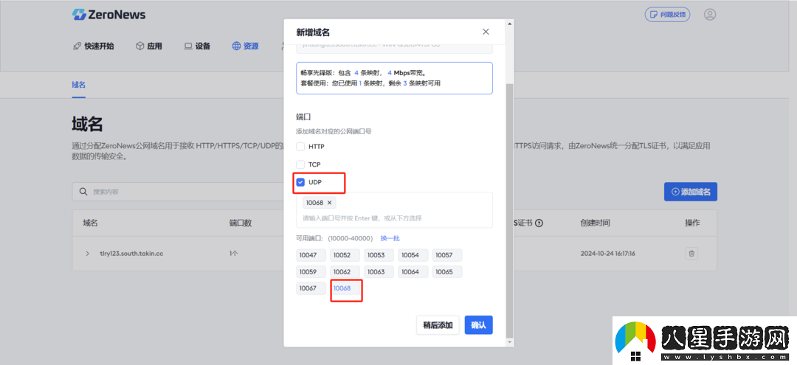The height and width of the screenshot is (365, 797).
Task: Click 换一批 to refresh available ports
Action: click(390, 238)
